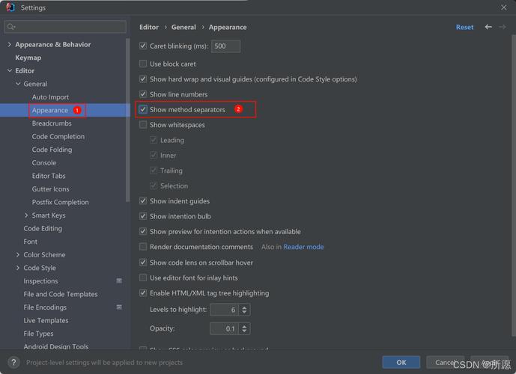Click the Reset link
Image resolution: width=516 pixels, height=374 pixels.
pyautogui.click(x=464, y=28)
